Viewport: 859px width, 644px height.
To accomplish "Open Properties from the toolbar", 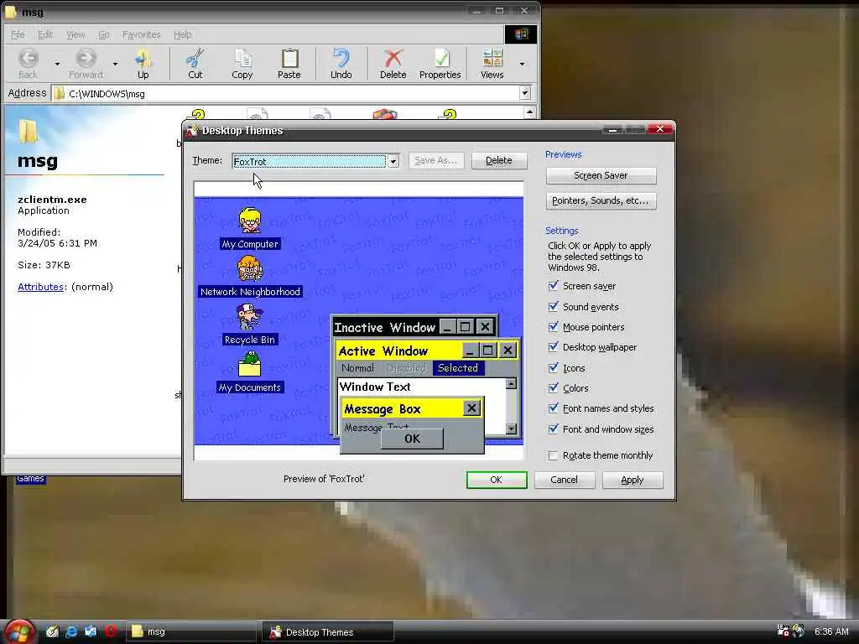I will coord(440,63).
